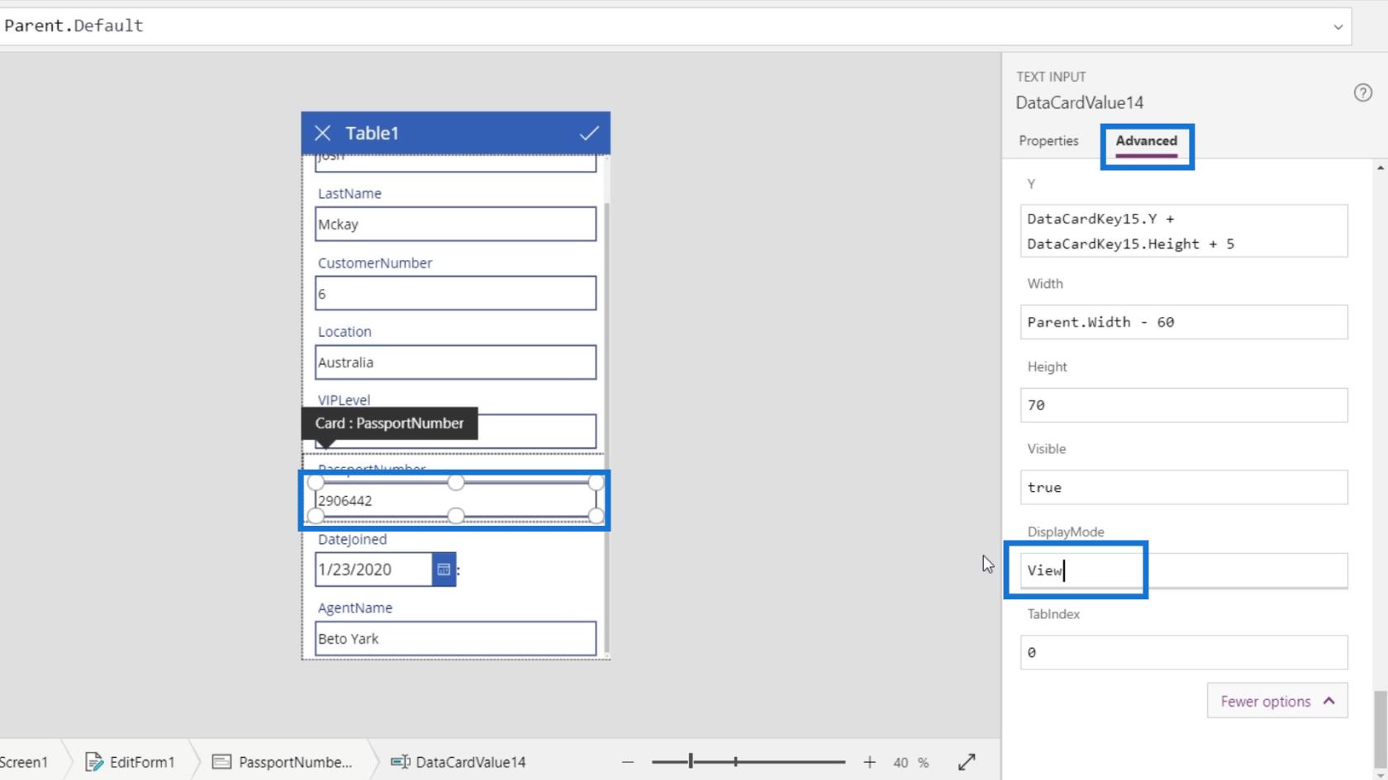Expand the formula bar dropdown chevron

(x=1338, y=26)
